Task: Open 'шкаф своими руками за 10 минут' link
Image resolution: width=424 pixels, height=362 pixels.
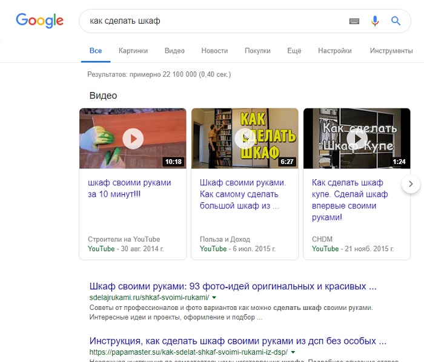Action: pyautogui.click(x=129, y=188)
